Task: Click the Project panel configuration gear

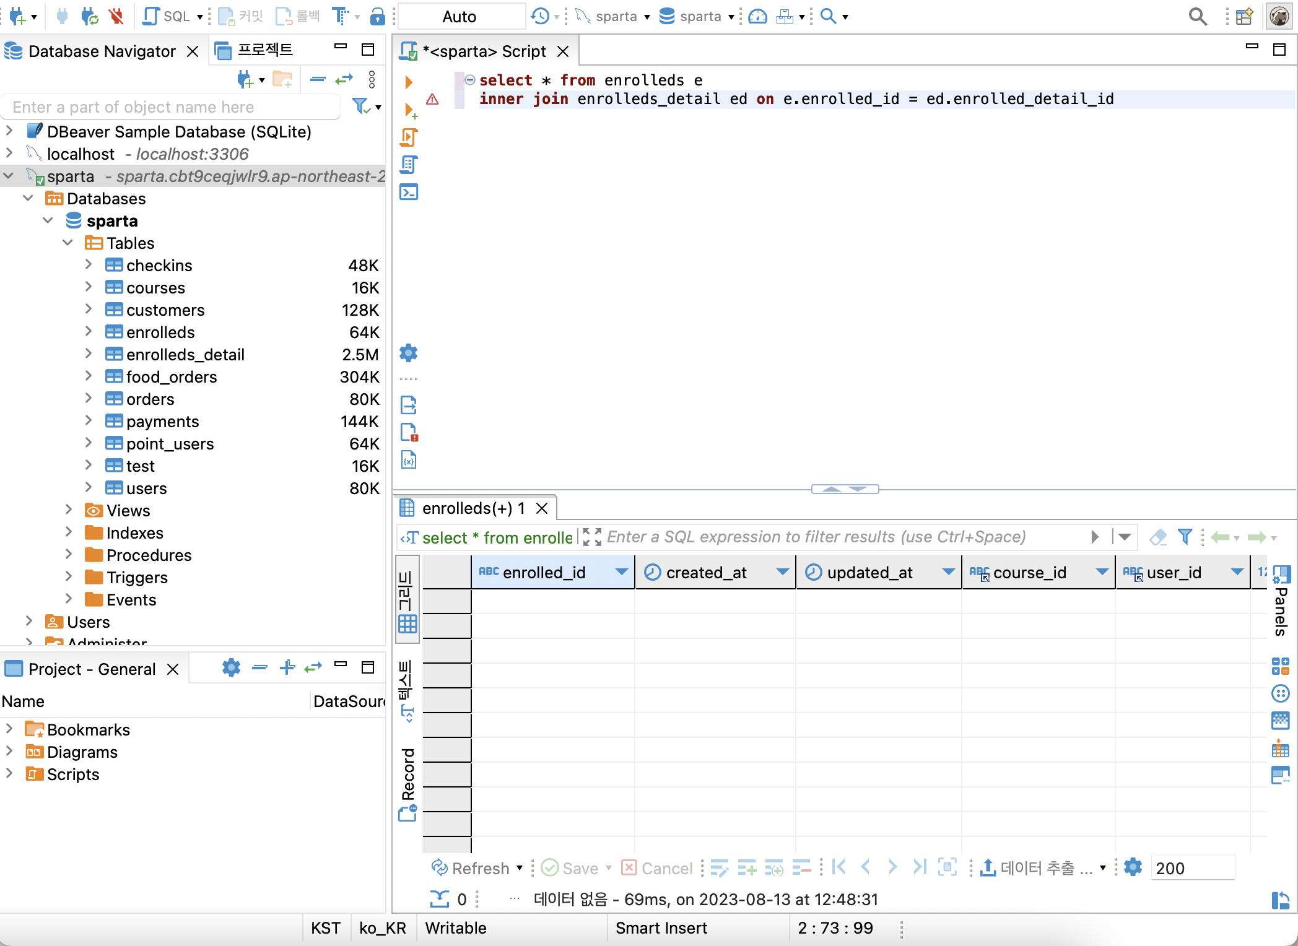Action: point(231,667)
